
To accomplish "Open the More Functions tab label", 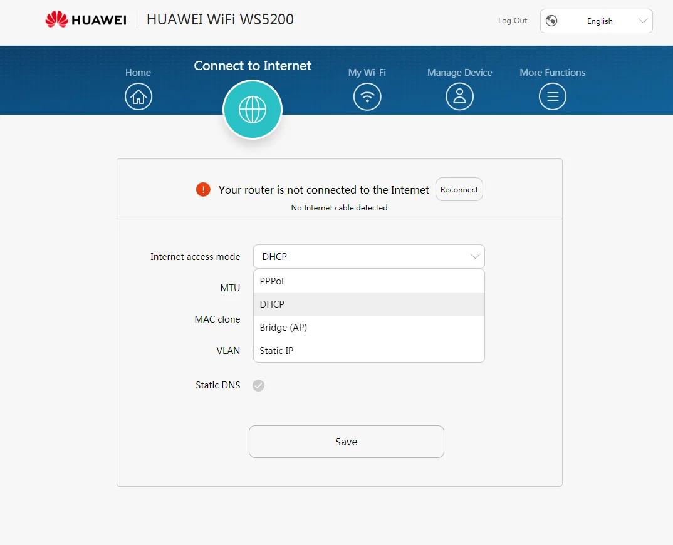I will click(553, 73).
